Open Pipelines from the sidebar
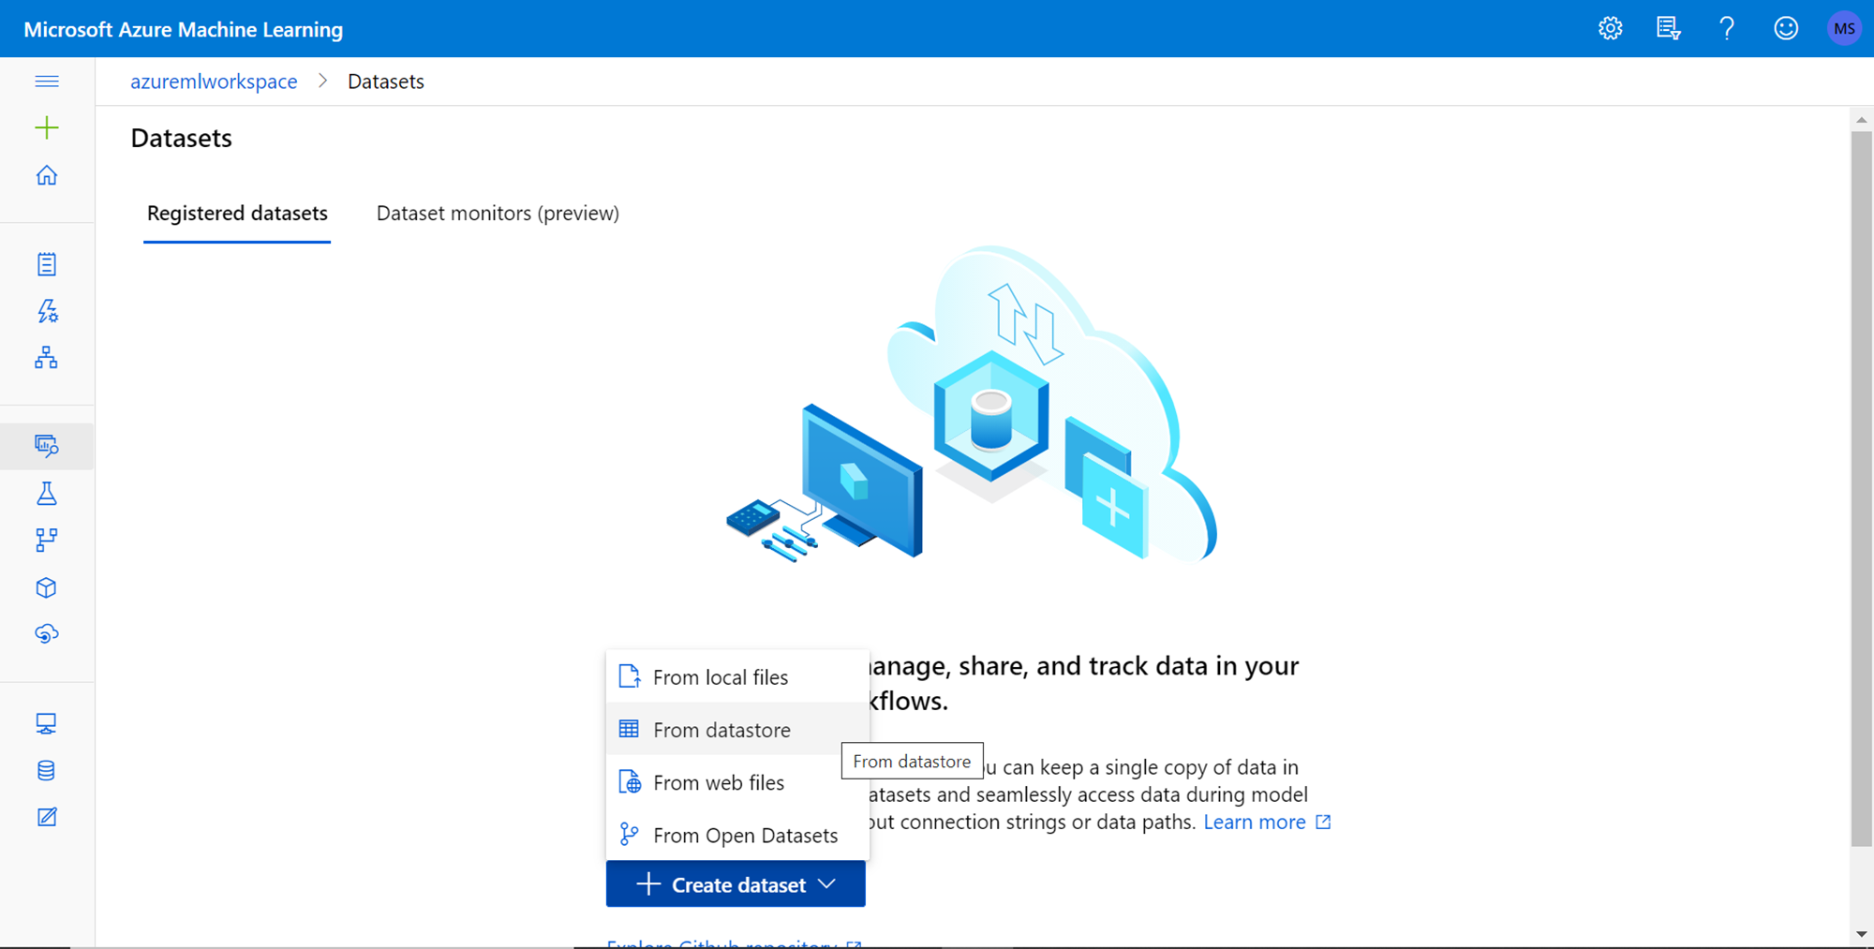 [47, 540]
